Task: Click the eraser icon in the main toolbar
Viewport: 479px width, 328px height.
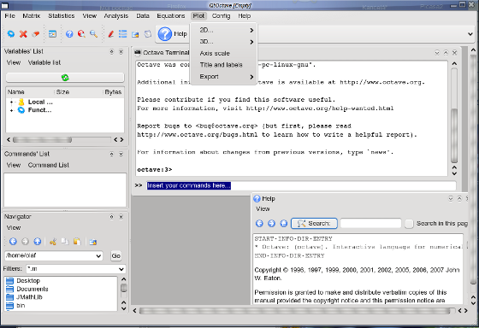Action: coord(36,34)
